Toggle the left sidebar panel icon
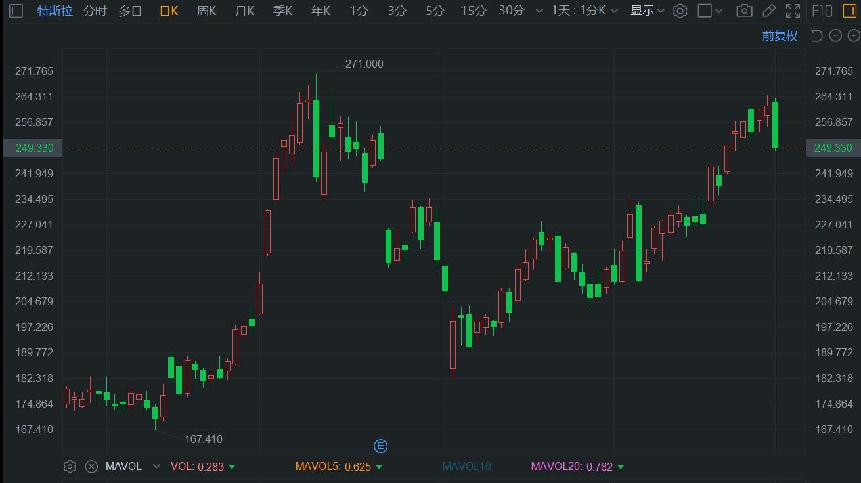This screenshot has width=861, height=483. coord(16,10)
